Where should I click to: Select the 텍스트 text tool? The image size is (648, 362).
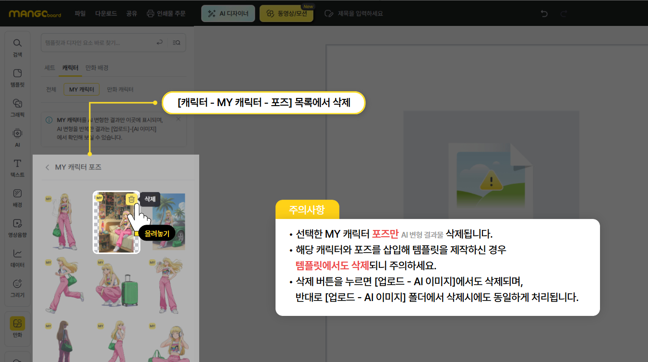click(17, 168)
